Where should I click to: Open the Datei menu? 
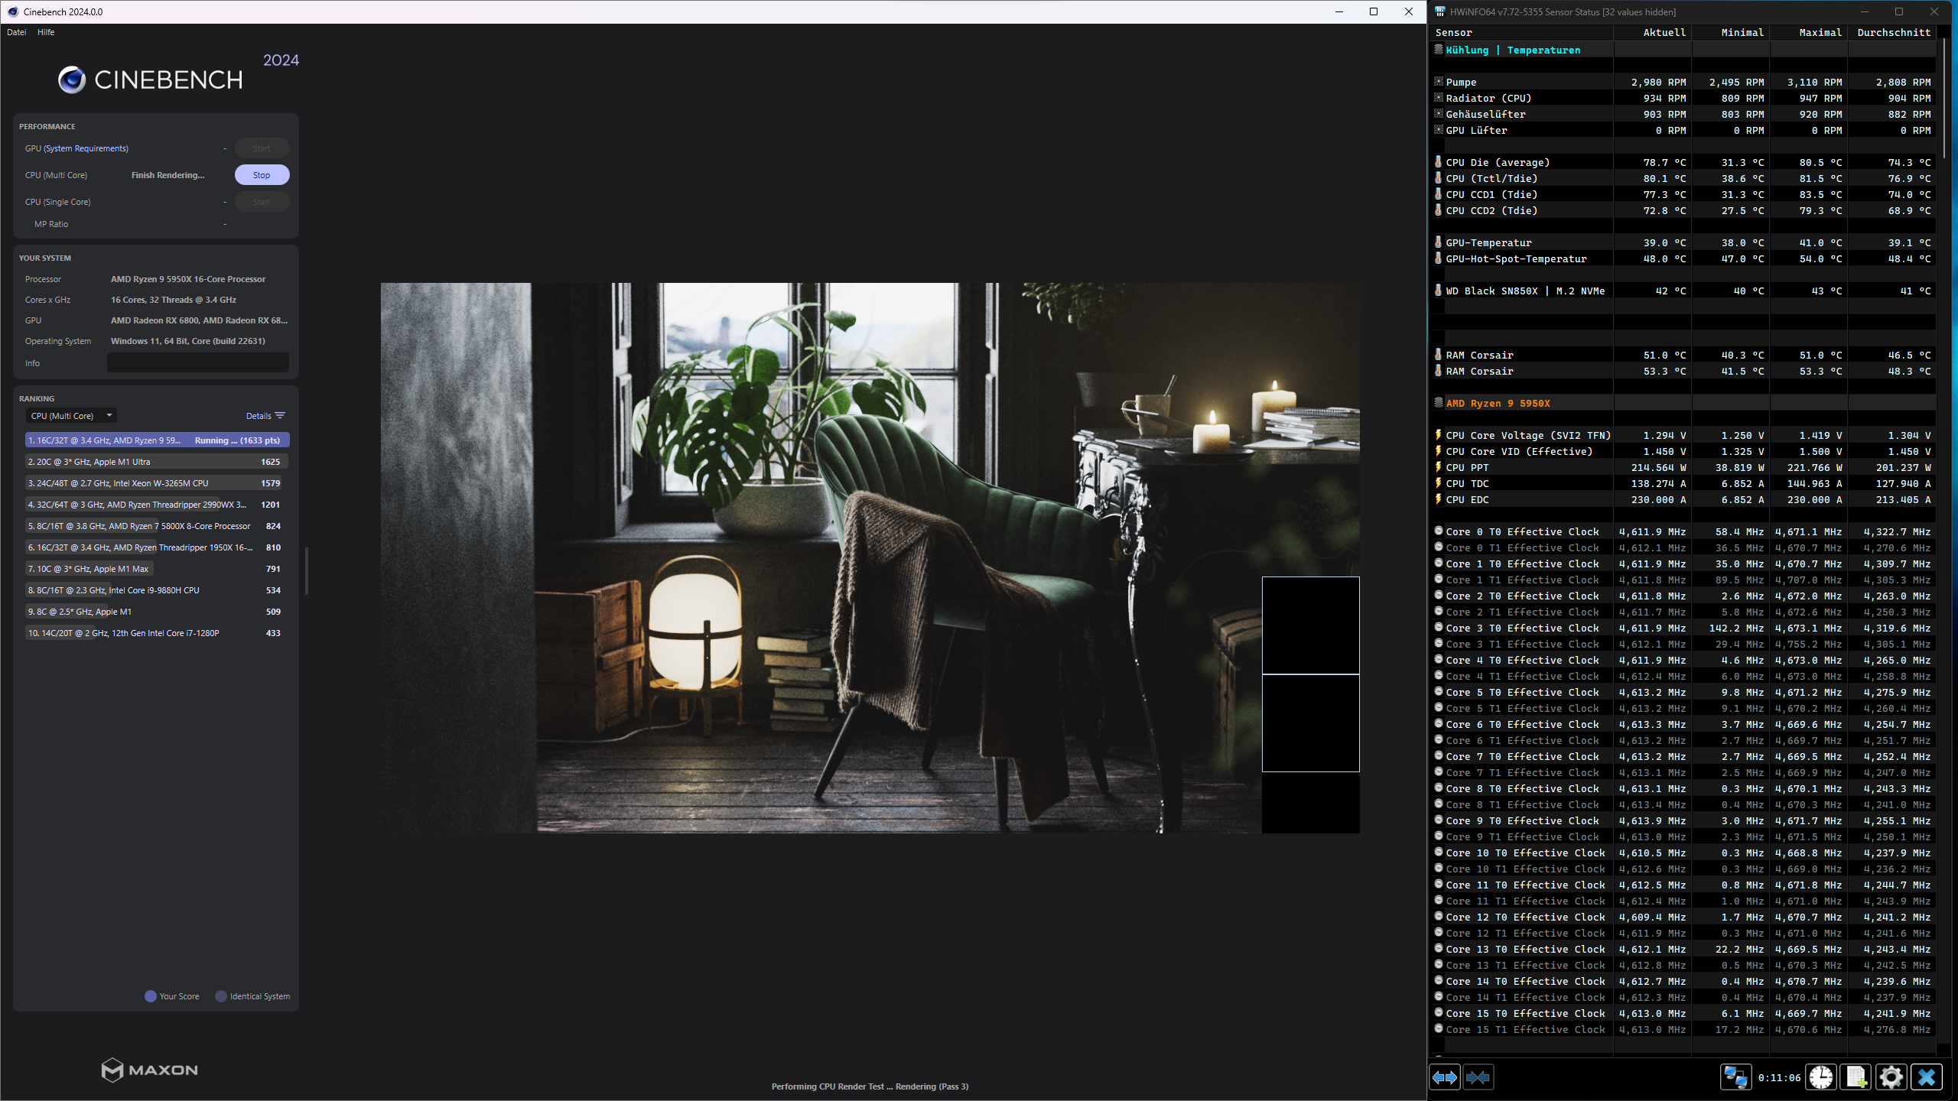click(17, 32)
